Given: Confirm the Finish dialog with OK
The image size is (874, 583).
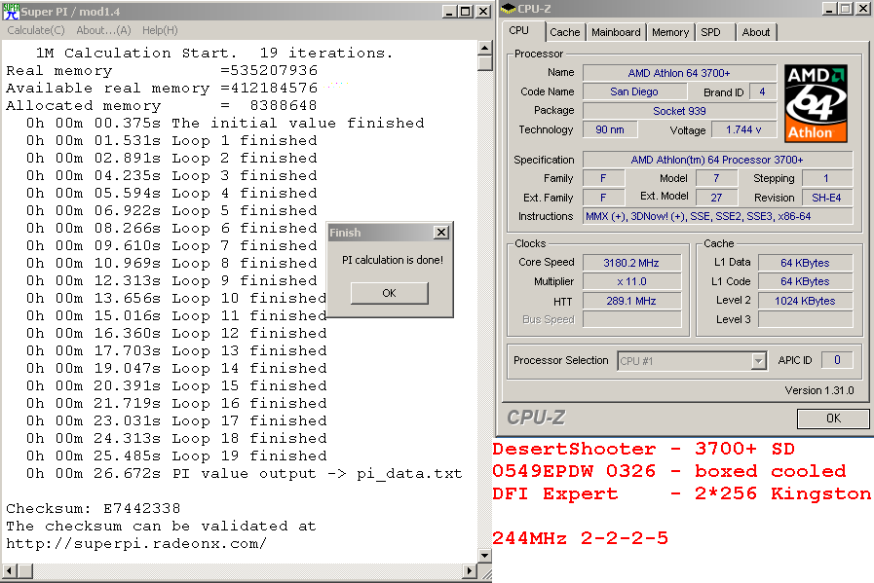Looking at the screenshot, I should [390, 293].
